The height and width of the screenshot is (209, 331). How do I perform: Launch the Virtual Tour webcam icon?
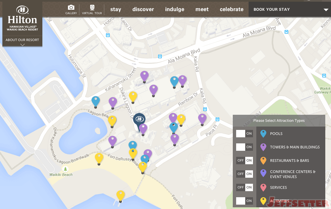pyautogui.click(x=92, y=9)
